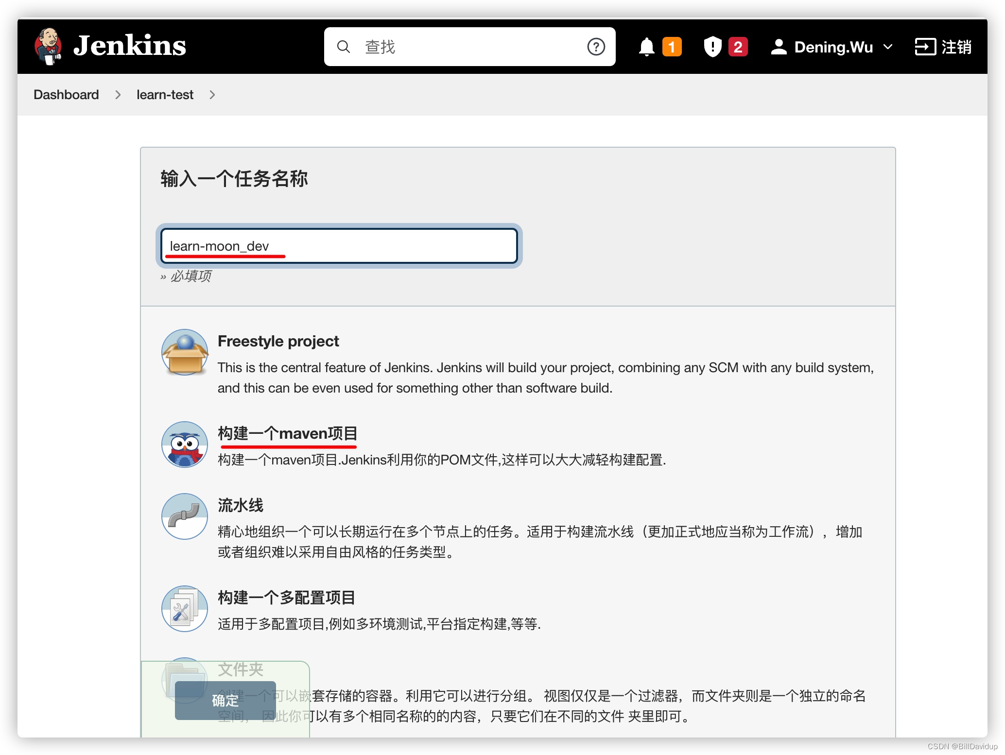Log out using 注销 link

click(956, 47)
